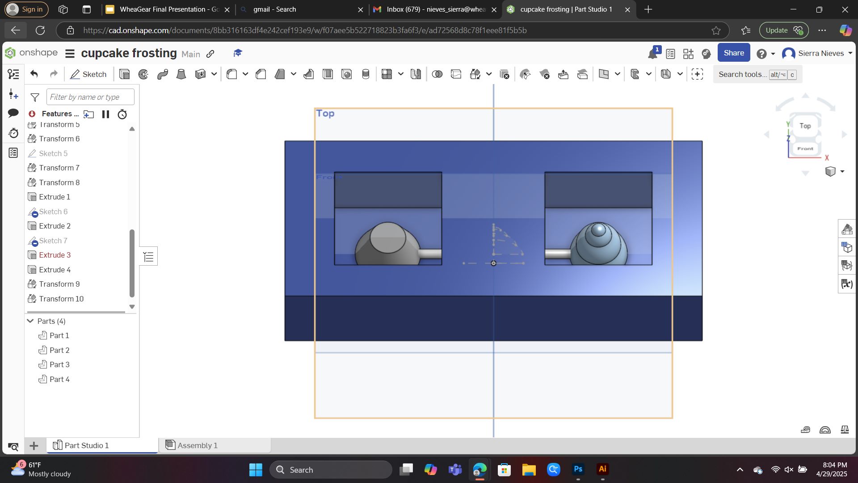
Task: Select the Draft tool icon
Action: pos(280,74)
